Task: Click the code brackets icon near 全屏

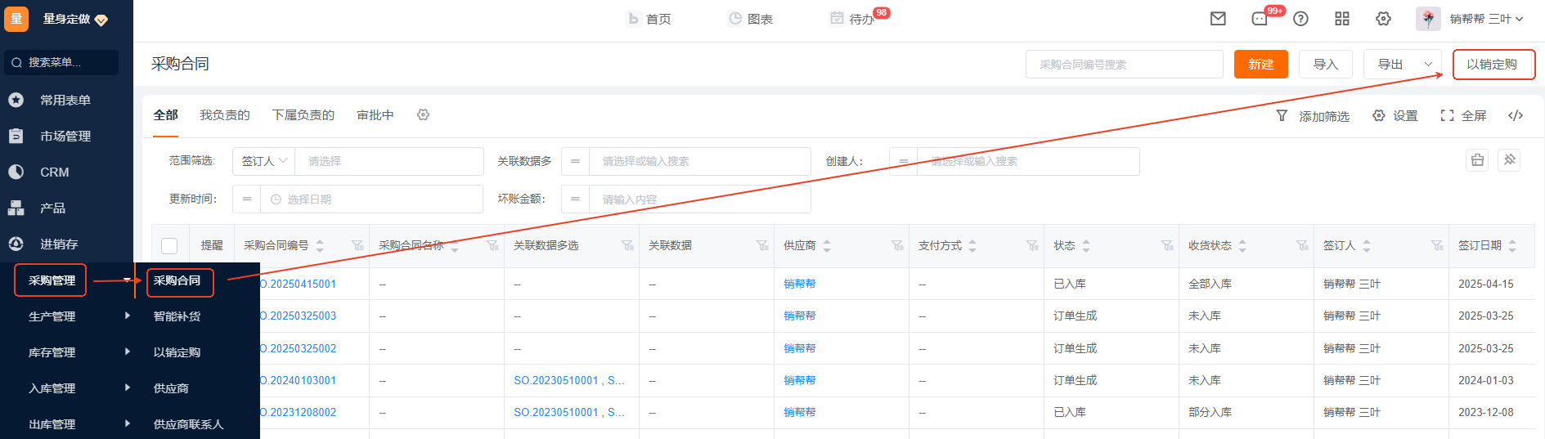Action: tap(1516, 115)
